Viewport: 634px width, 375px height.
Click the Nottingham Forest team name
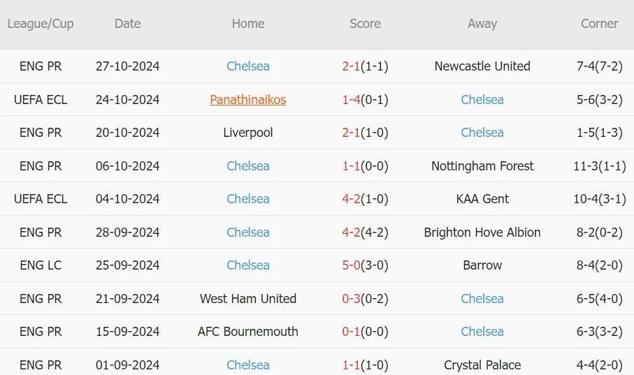pos(482,166)
